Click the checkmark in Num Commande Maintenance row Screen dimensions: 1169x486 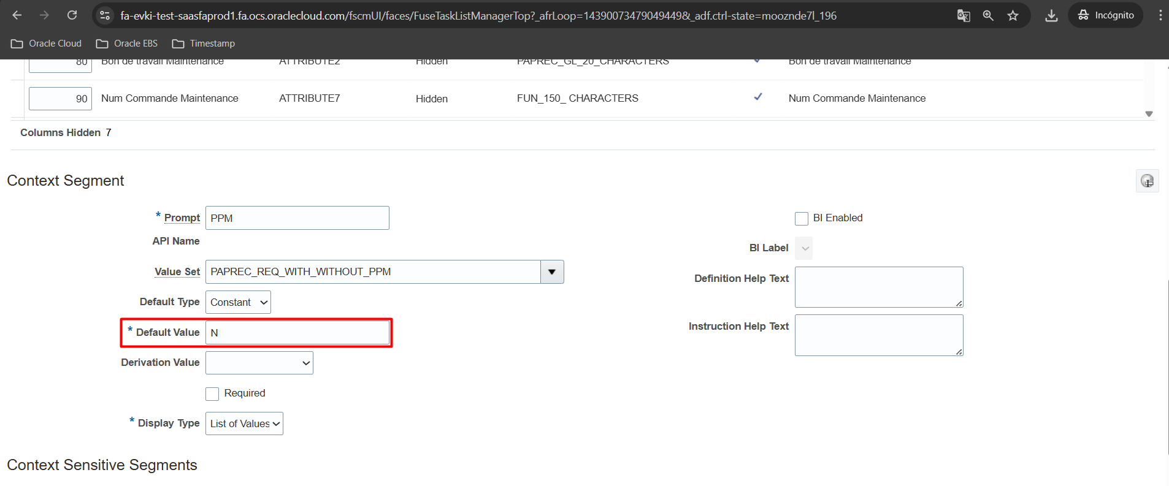(x=758, y=97)
